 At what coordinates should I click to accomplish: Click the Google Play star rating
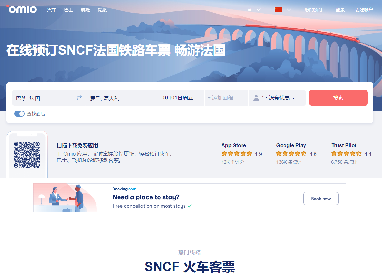click(291, 154)
